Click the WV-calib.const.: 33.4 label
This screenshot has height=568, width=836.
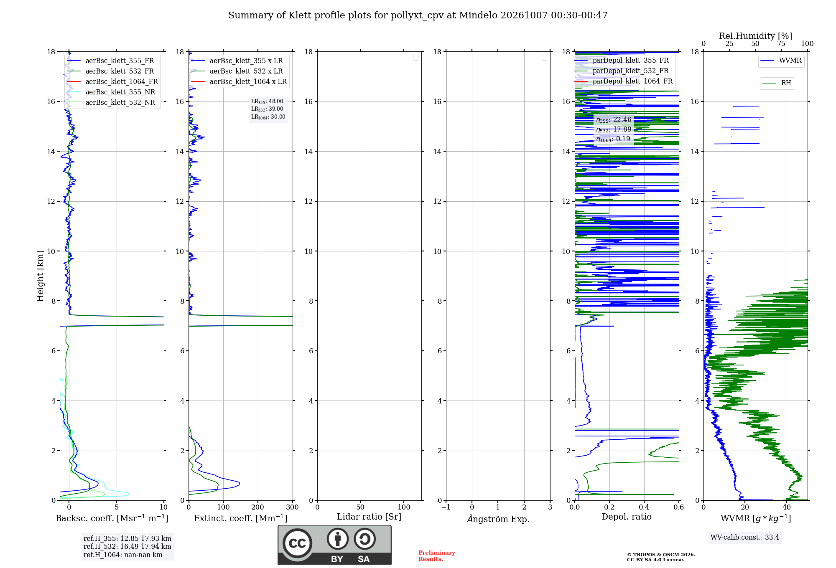pyautogui.click(x=745, y=538)
